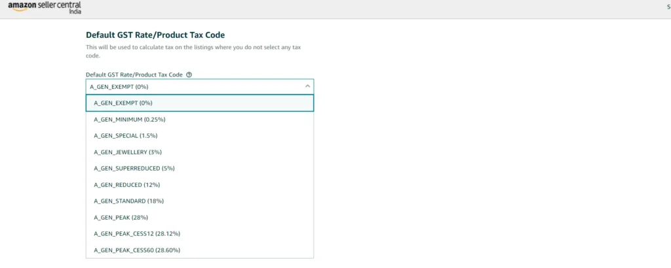Screen dimensions: 671x268
Task: Click the India marketplace label under logo
Action: [75, 12]
